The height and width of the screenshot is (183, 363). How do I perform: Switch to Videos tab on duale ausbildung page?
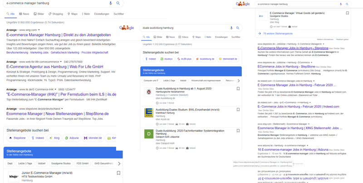pos(183,37)
